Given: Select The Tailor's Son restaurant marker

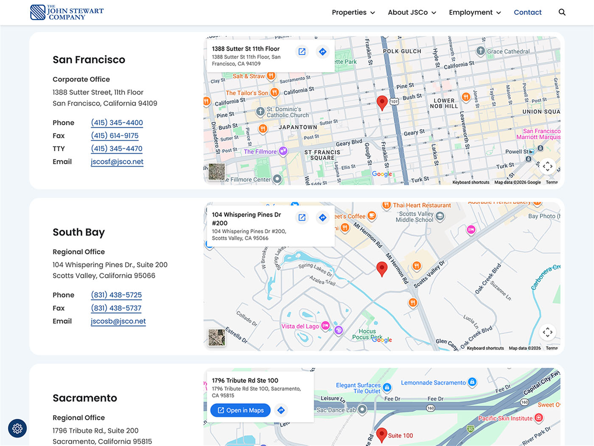Looking at the screenshot, I should point(275,93).
